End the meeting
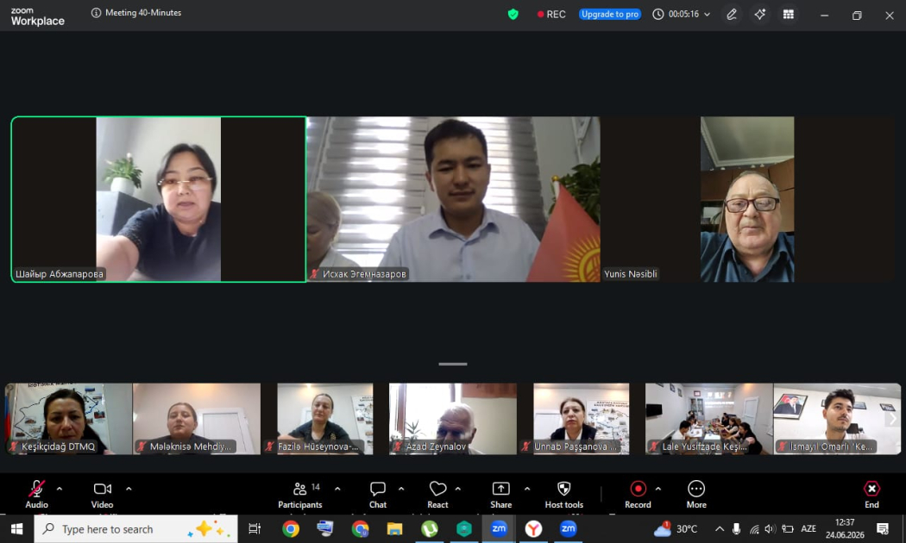This screenshot has width=906, height=543. pyautogui.click(x=871, y=495)
